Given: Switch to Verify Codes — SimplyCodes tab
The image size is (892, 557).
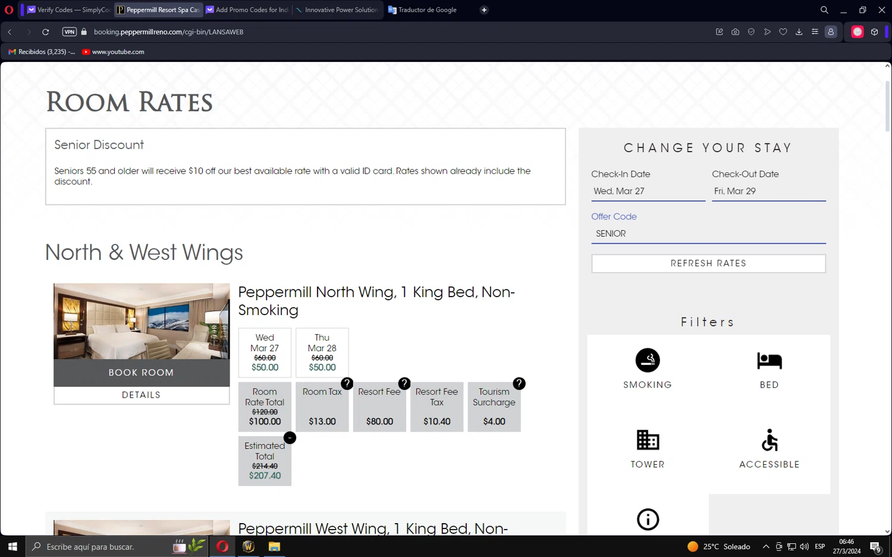Looking at the screenshot, I should (68, 10).
